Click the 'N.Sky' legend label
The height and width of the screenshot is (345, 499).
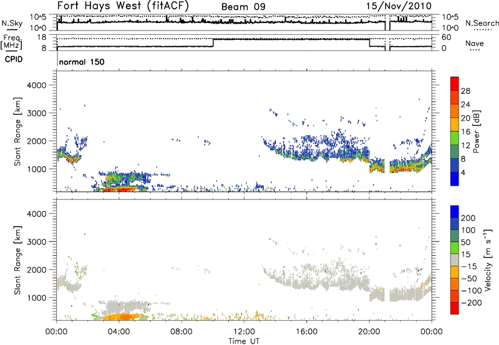coord(12,23)
